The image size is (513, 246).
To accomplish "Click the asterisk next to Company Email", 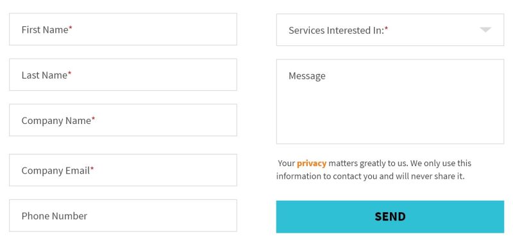I will click(x=92, y=169).
